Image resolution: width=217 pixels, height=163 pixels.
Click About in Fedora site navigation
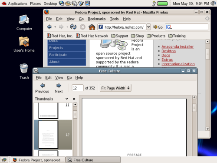click(x=67, y=62)
